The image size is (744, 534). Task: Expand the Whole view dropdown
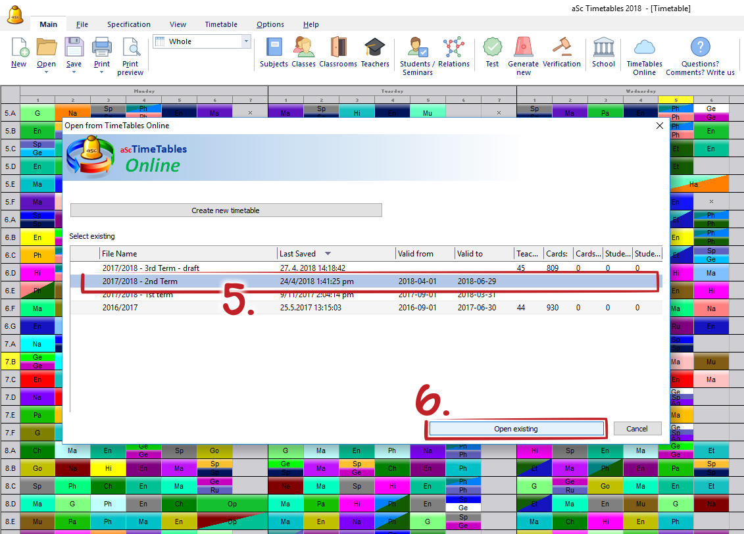[247, 41]
